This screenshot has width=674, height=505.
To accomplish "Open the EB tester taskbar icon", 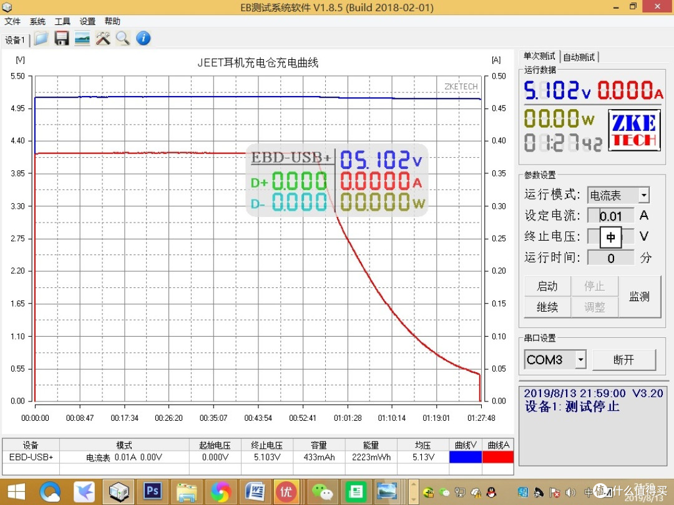I will click(119, 492).
